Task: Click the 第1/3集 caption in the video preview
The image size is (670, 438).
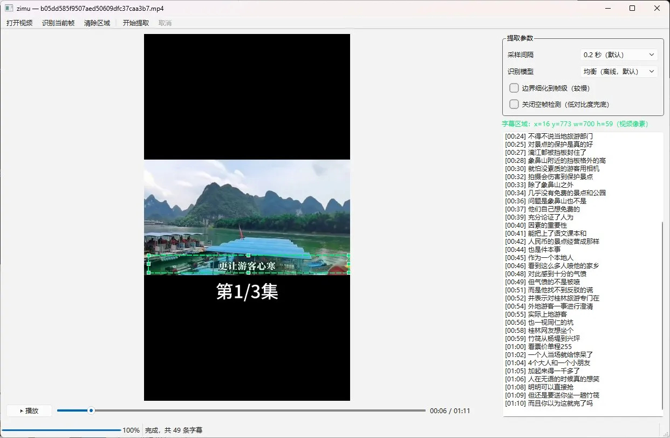Action: tap(247, 291)
